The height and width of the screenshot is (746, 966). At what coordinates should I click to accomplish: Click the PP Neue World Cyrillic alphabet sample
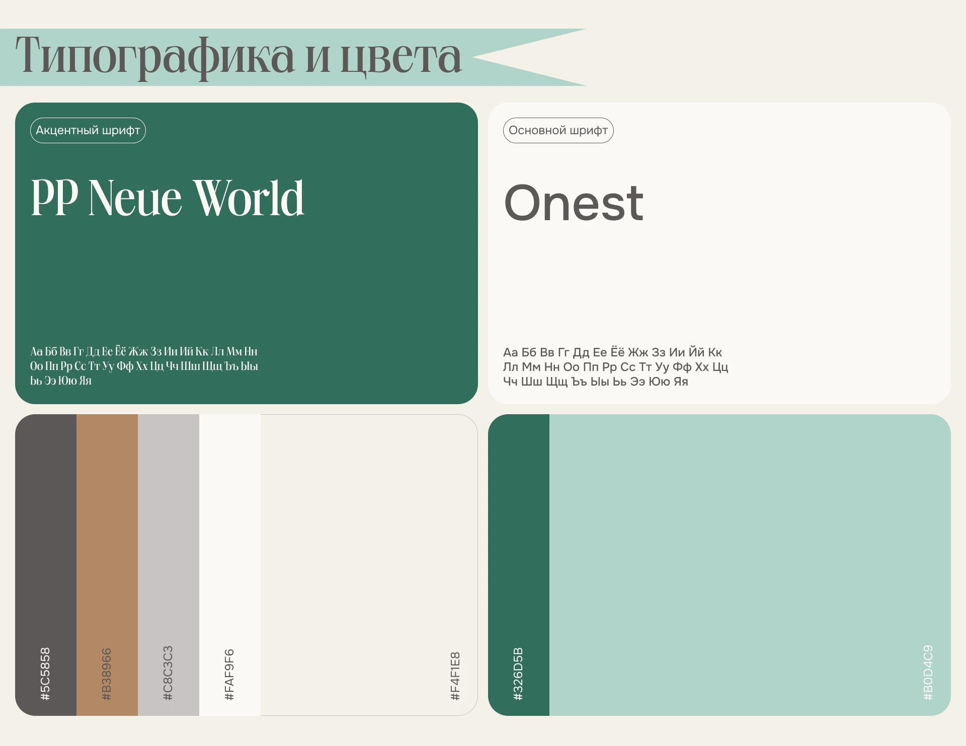(x=144, y=366)
